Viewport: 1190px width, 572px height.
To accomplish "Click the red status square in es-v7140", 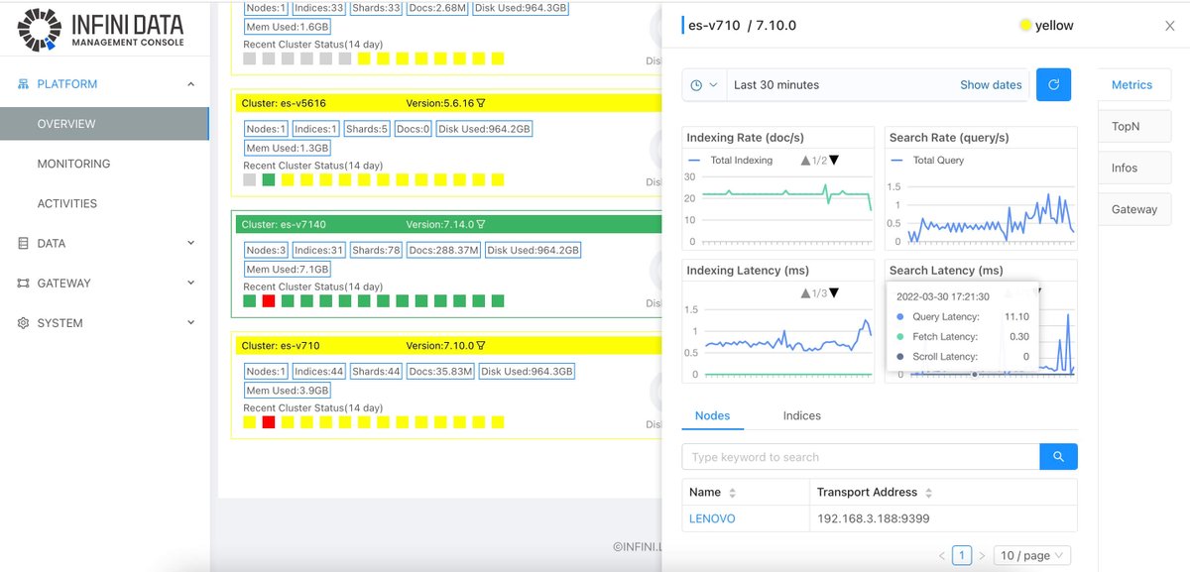I will [x=269, y=301].
